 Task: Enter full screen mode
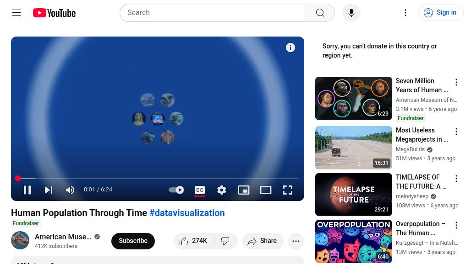point(287,190)
